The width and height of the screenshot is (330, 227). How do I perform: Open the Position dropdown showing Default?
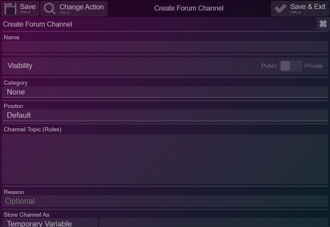(x=165, y=115)
